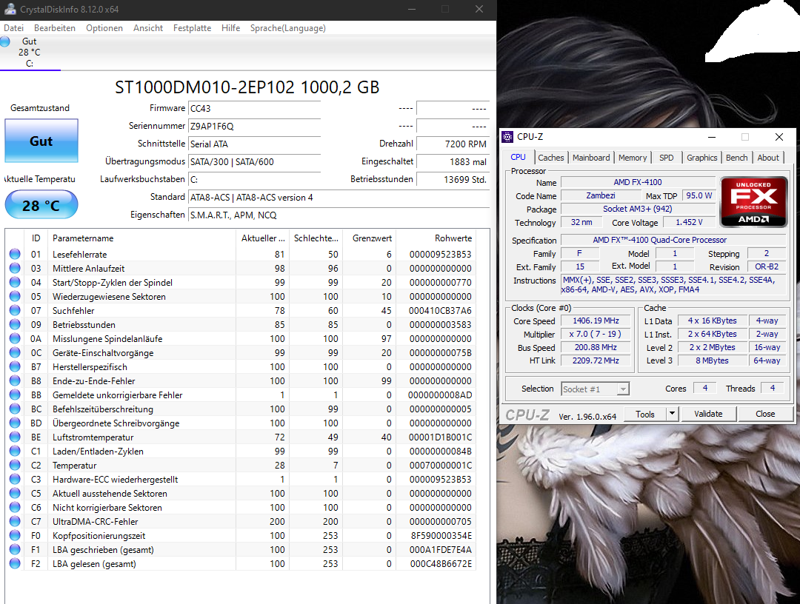Click the Tools button in CPU-Z
Image resolution: width=800 pixels, height=604 pixels.
point(645,414)
